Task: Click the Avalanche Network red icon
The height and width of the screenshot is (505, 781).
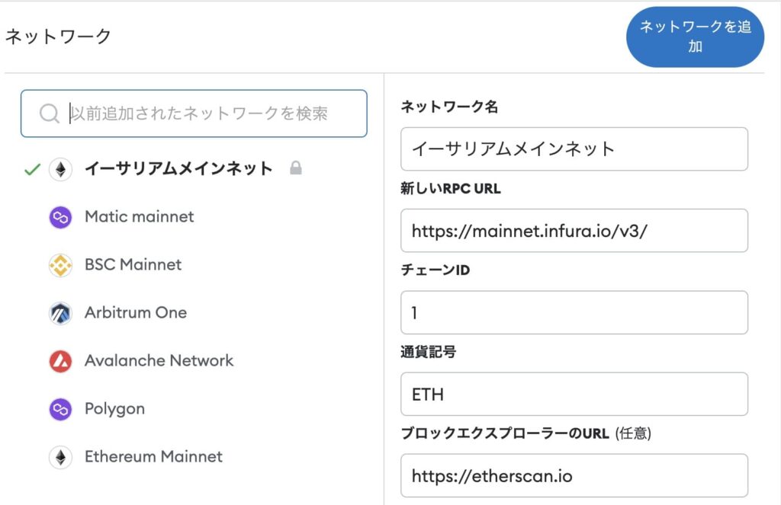Action: point(61,361)
